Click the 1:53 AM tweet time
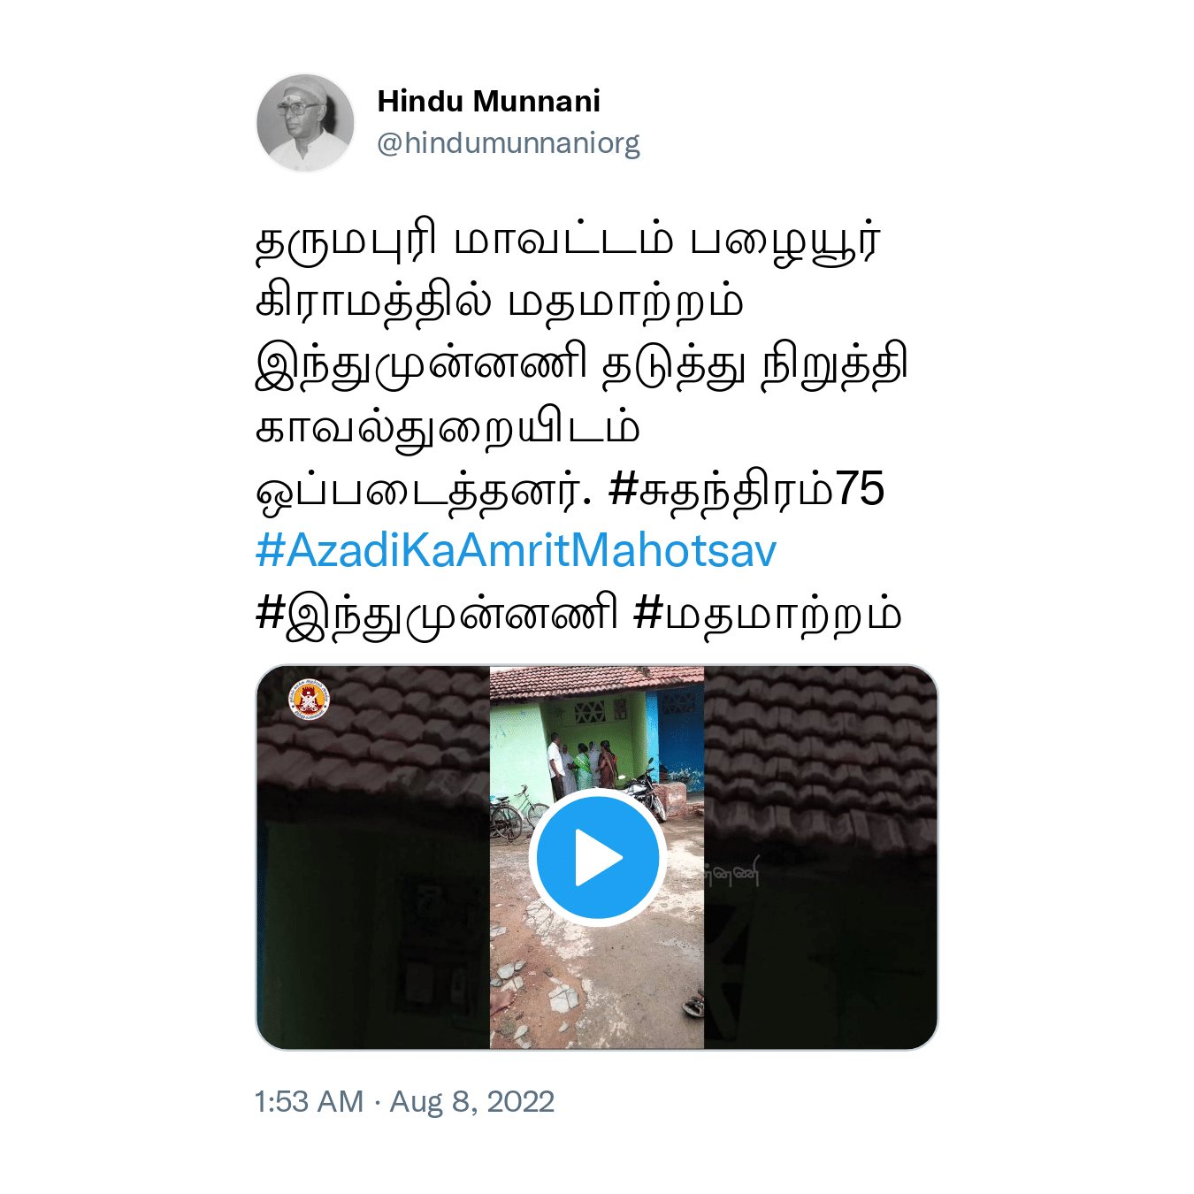 [309, 1101]
